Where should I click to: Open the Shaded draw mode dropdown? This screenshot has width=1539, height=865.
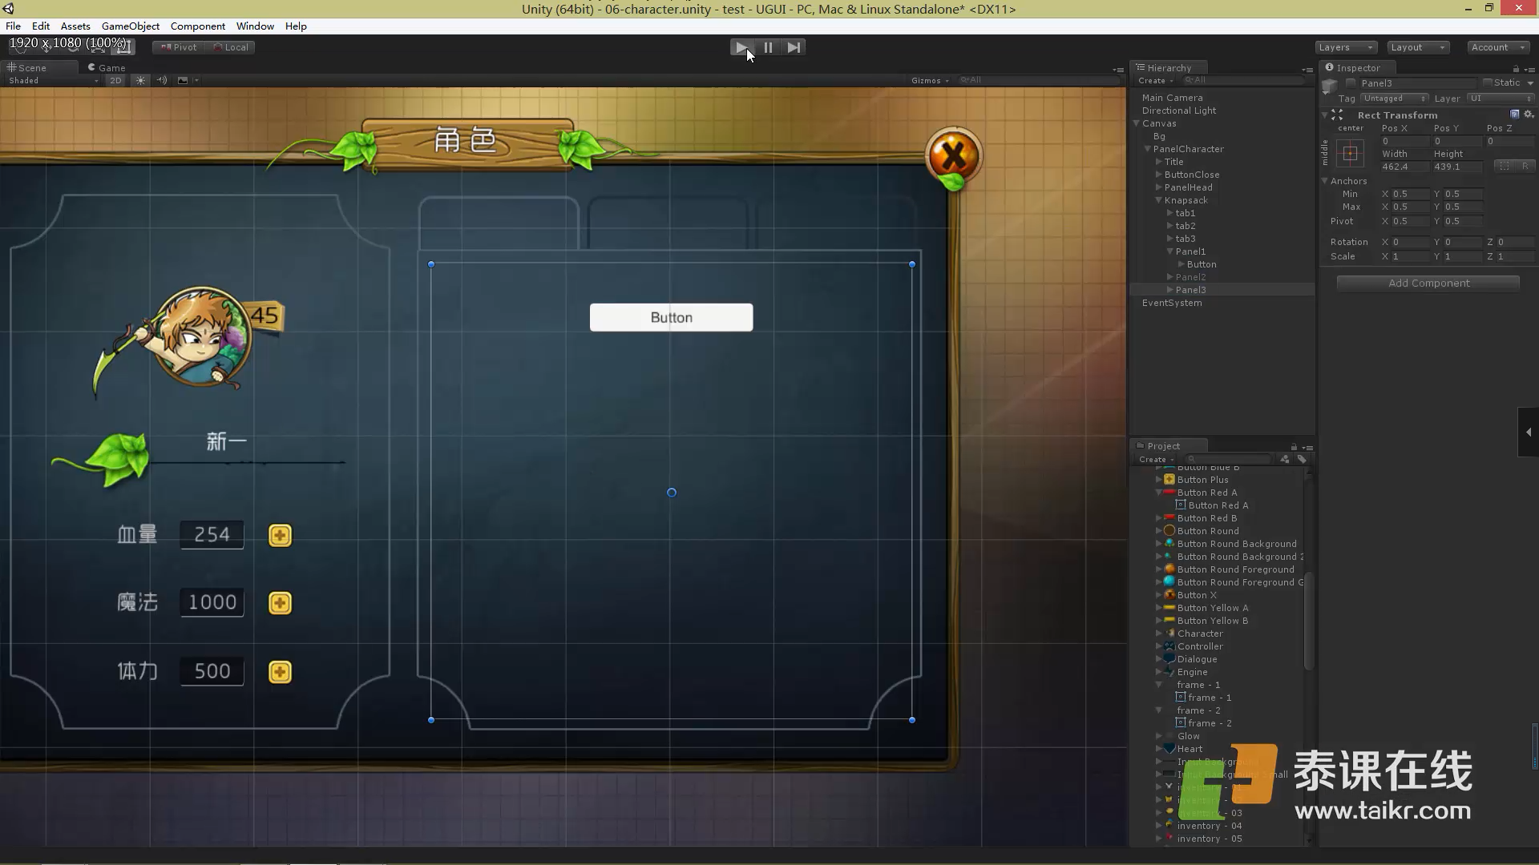(52, 80)
